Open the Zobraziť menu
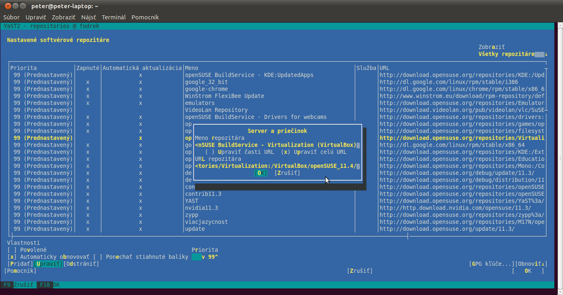This screenshot has width=563, height=295. point(63,17)
